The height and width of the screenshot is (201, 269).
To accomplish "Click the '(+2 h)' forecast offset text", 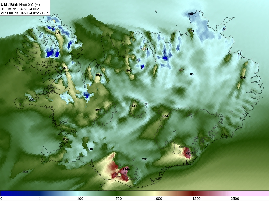I will tap(45, 13).
